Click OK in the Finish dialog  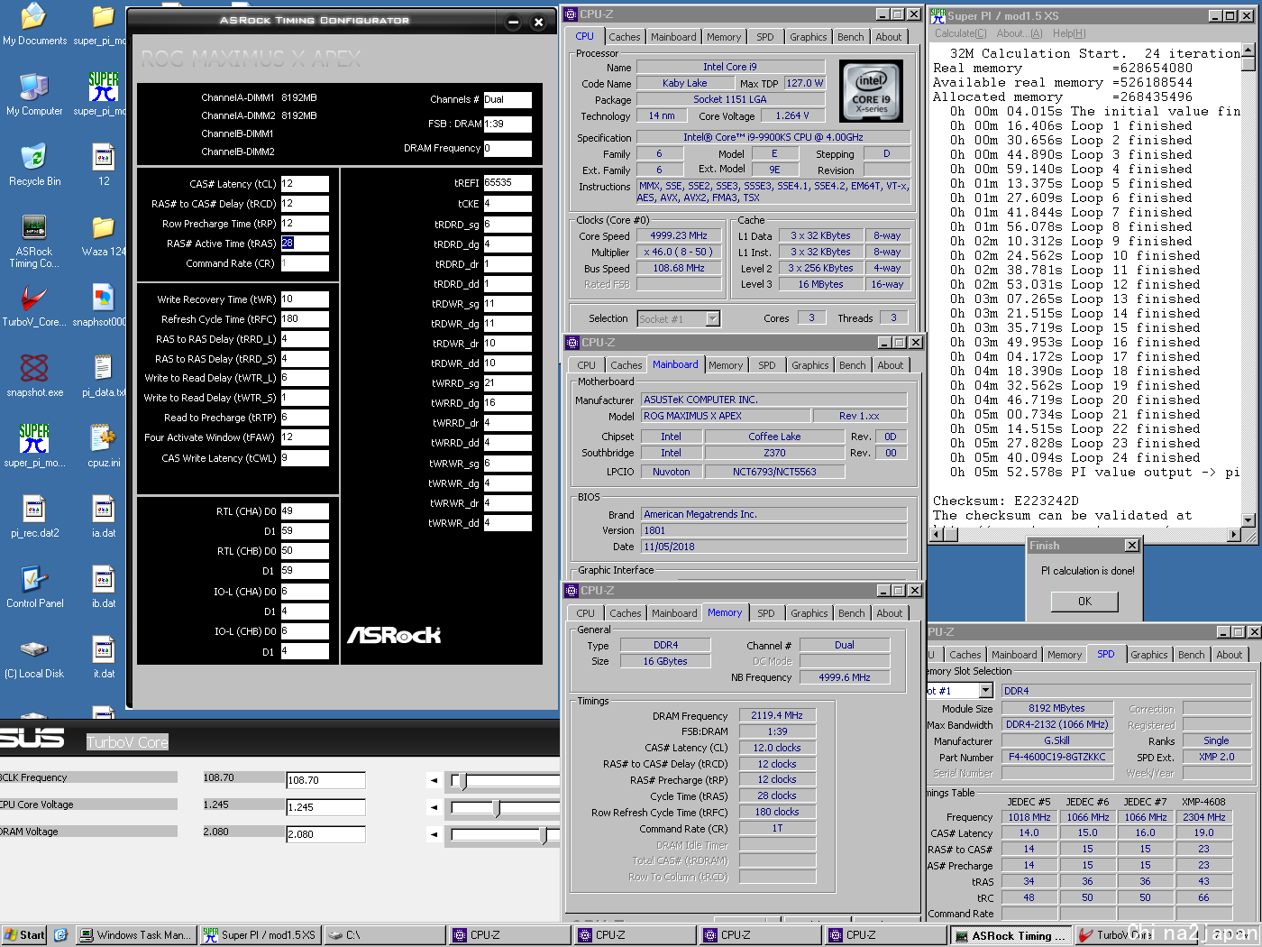[1084, 602]
